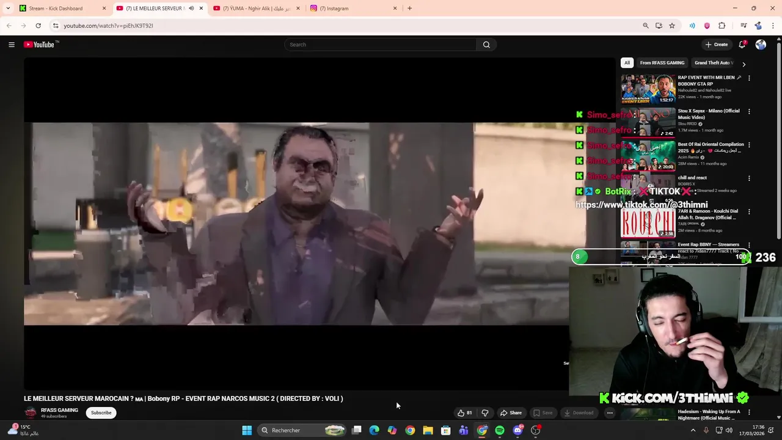
Task: Select the From RFASS GAMING chip
Action: (662, 63)
